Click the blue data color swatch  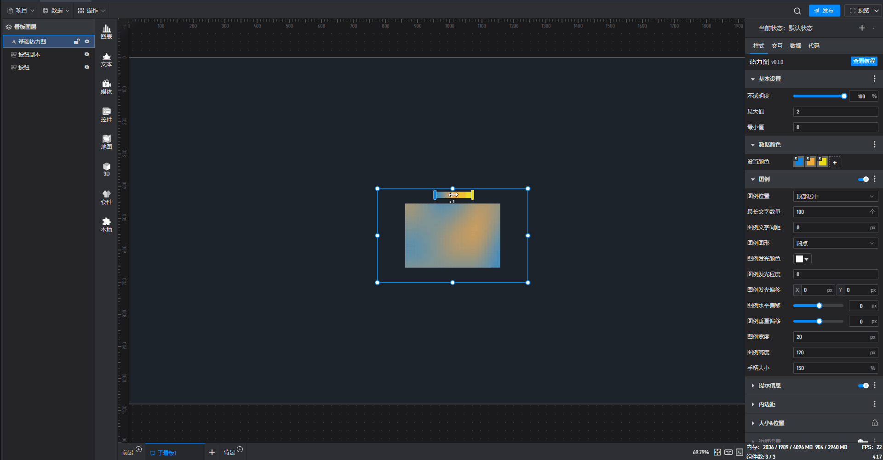coord(799,162)
